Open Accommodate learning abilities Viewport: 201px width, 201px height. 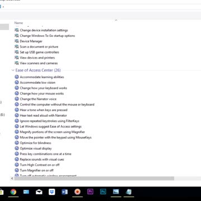pos(42,77)
